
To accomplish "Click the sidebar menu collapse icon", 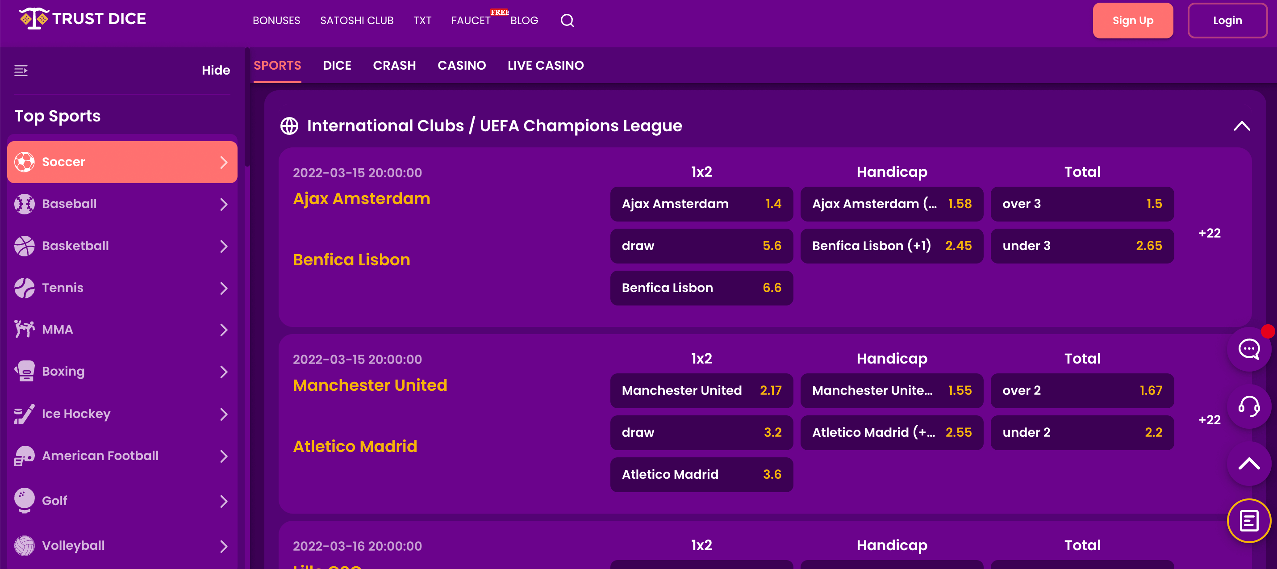I will (21, 71).
